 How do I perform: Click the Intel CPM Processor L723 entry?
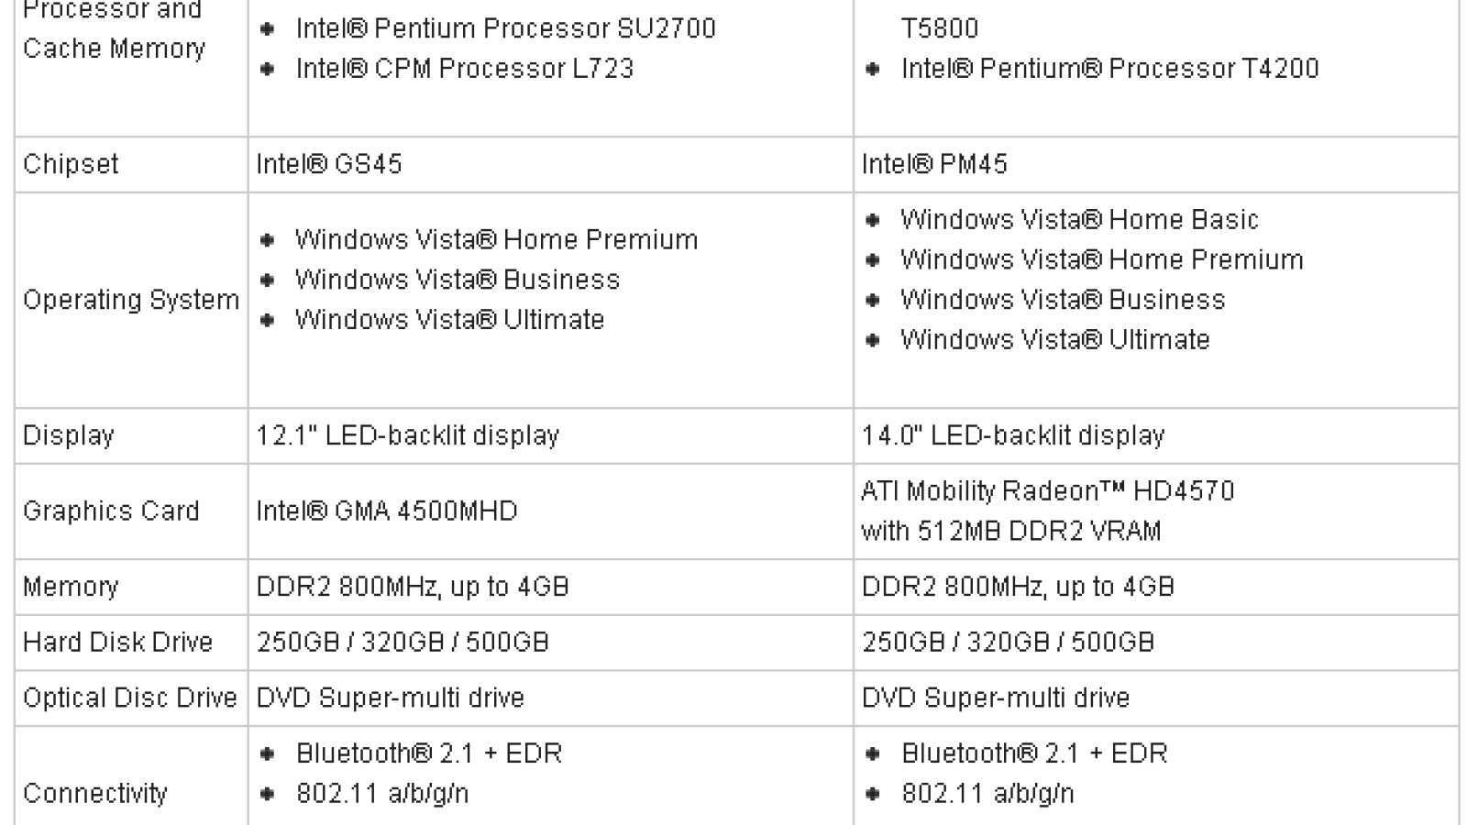[x=465, y=69]
